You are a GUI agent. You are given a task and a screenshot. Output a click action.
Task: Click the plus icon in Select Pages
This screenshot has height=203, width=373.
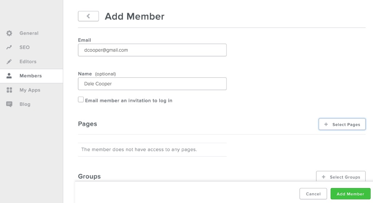[326, 125]
